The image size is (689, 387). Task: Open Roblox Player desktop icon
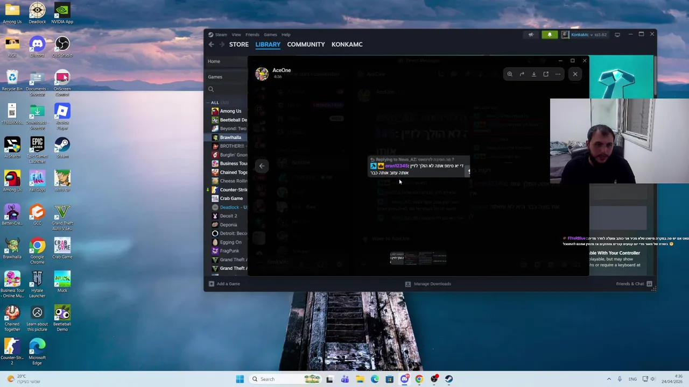click(62, 117)
